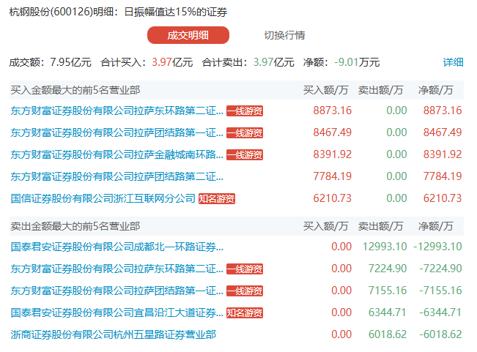Viewport: 477px width, 352px height.
Task: Click net amount -6018.62
Action: [x=440, y=334]
